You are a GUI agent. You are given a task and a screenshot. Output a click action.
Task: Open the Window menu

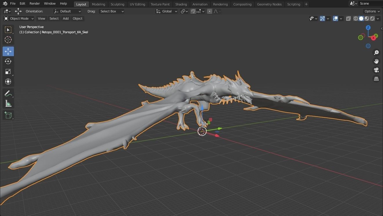tap(50, 3)
